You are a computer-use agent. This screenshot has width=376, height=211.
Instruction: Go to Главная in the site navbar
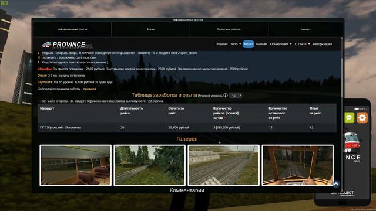click(x=221, y=44)
